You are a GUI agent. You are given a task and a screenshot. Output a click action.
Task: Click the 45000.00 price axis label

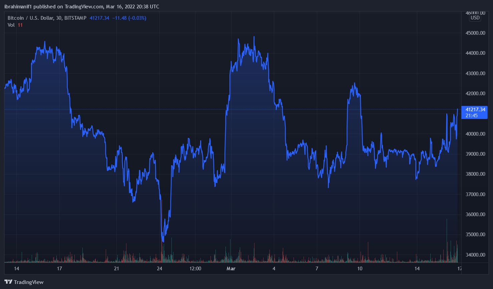pyautogui.click(x=475, y=33)
